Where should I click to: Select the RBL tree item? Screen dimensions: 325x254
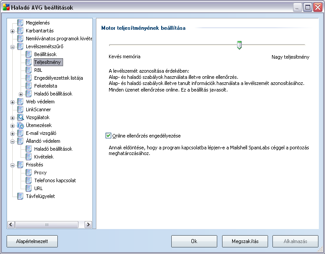pos(38,70)
